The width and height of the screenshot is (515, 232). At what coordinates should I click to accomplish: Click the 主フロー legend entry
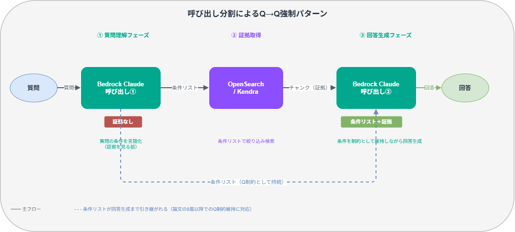coord(26,209)
